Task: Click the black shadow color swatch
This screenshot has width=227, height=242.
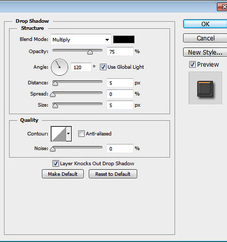Action: click(124, 39)
